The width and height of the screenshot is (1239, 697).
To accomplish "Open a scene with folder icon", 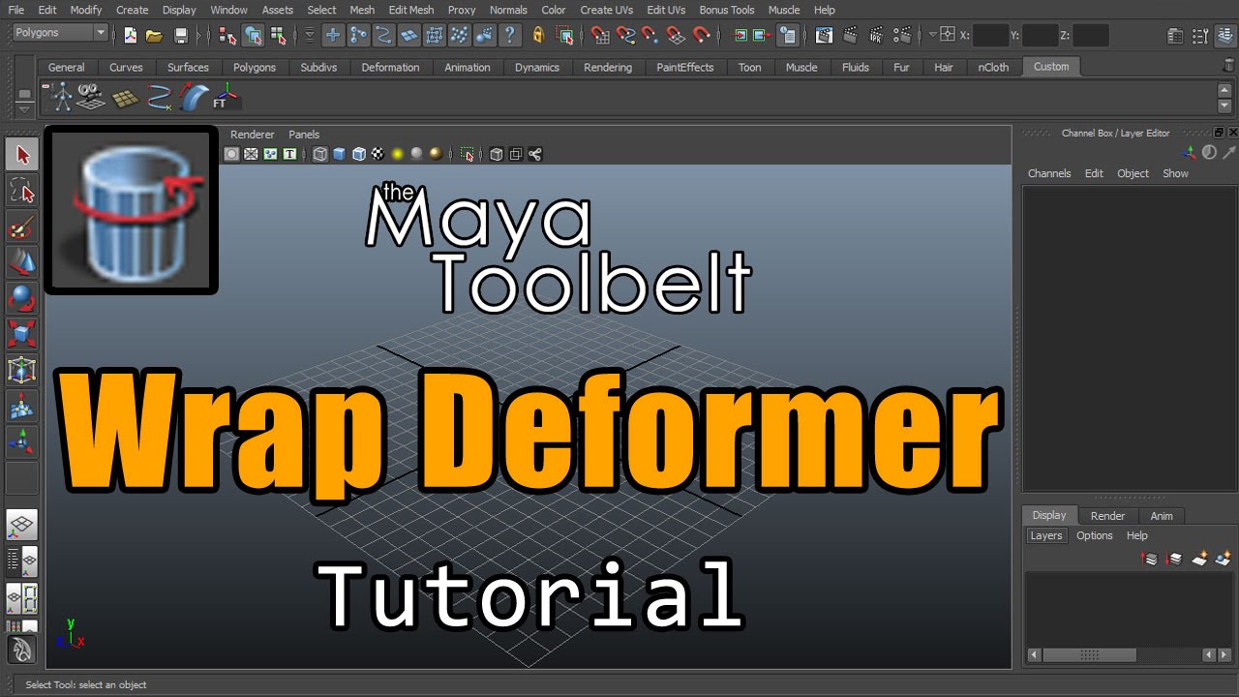I will pyautogui.click(x=154, y=36).
